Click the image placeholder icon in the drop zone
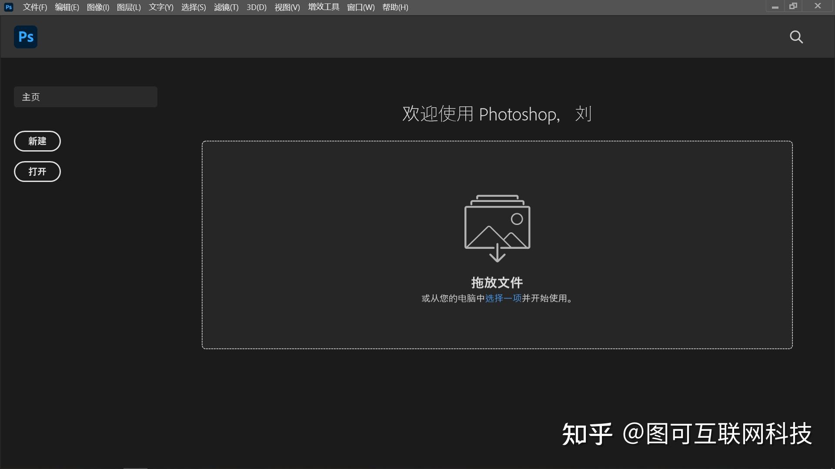Viewport: 835px width, 469px height. pos(497,228)
